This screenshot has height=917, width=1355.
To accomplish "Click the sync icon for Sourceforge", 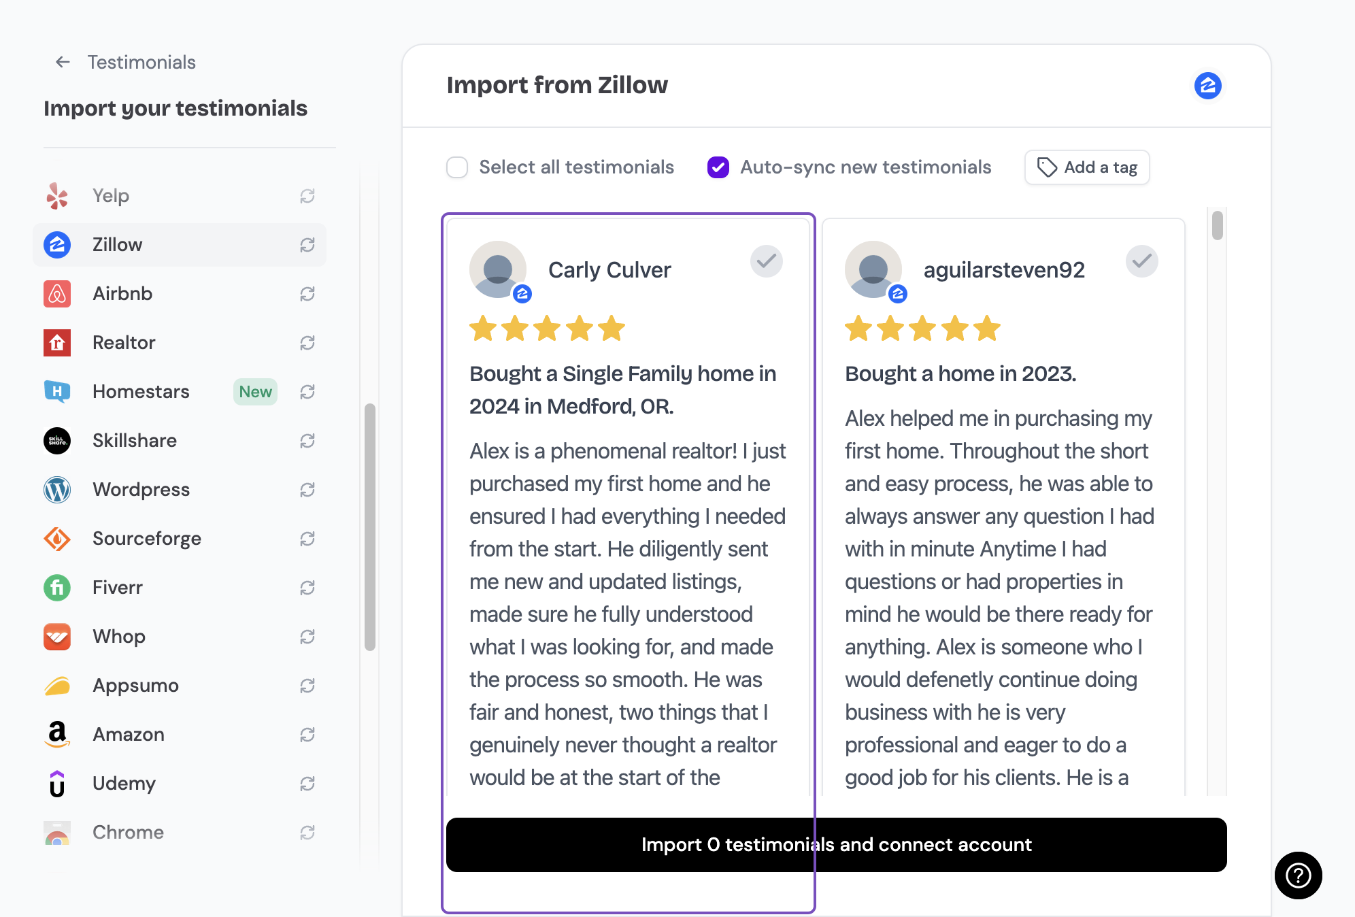I will 307,539.
